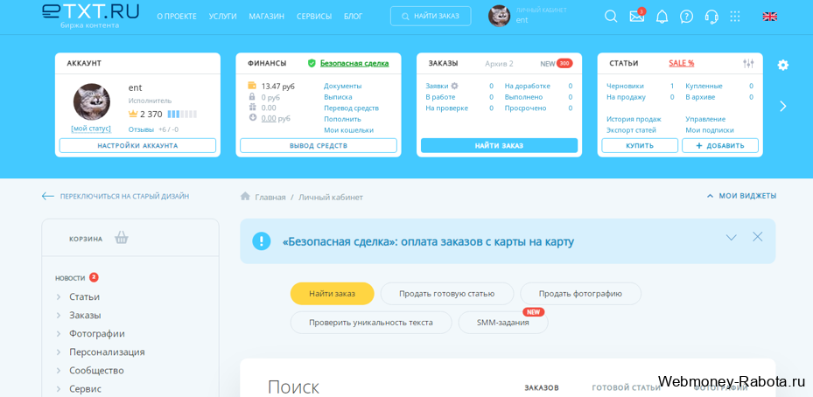The image size is (813, 397).
Task: Click SMM-задания button
Action: tap(503, 323)
